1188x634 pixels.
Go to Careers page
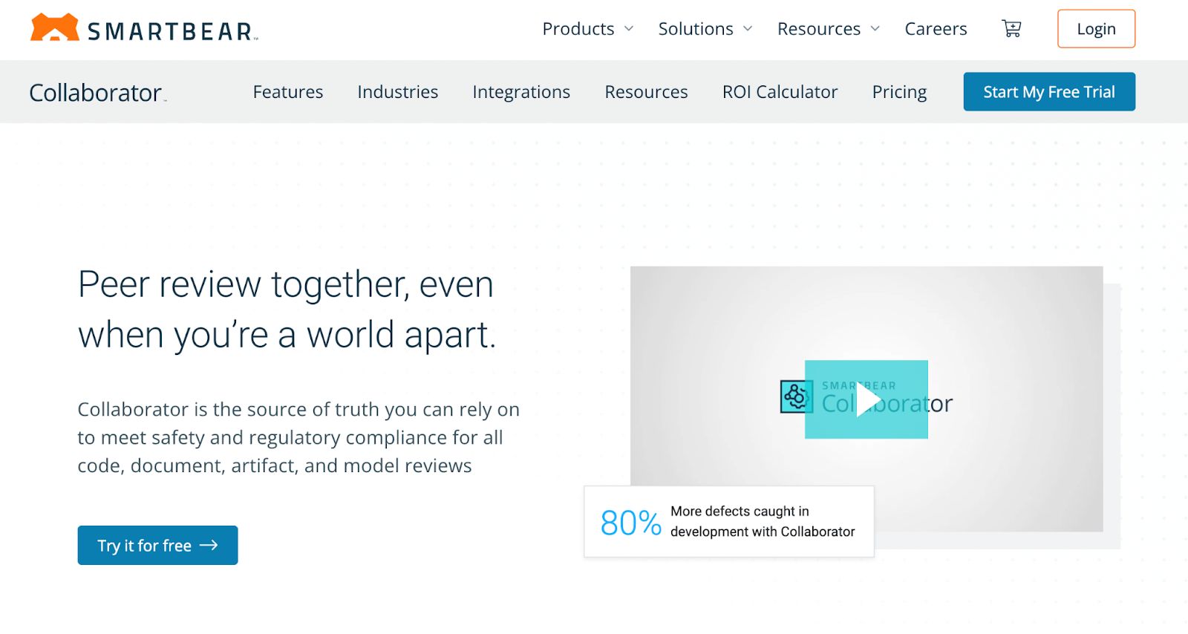click(x=936, y=29)
